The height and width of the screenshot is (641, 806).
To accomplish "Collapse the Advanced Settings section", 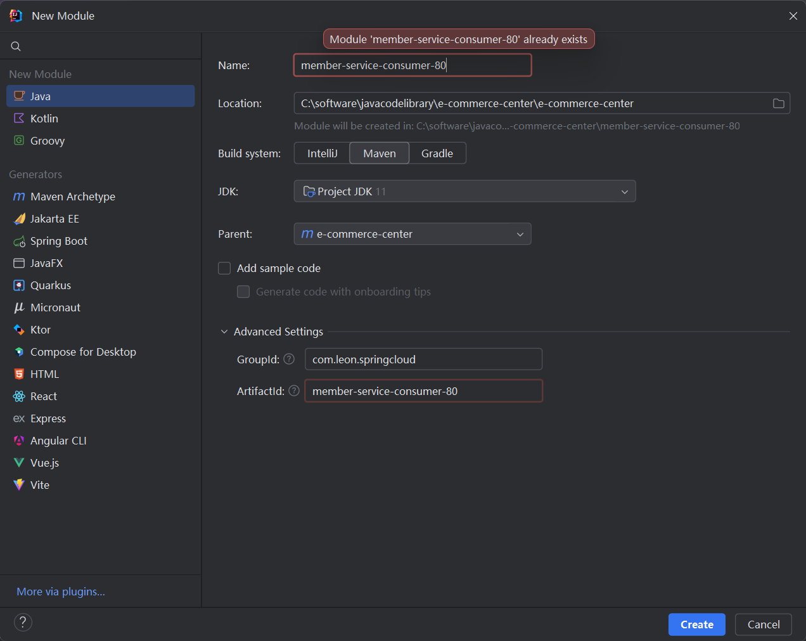I will (x=224, y=332).
